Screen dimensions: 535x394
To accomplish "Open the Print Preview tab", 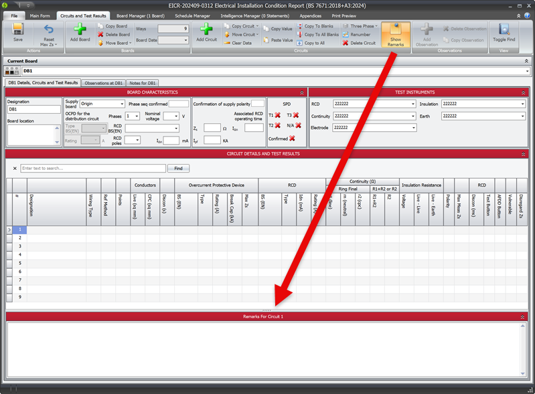I will click(343, 15).
